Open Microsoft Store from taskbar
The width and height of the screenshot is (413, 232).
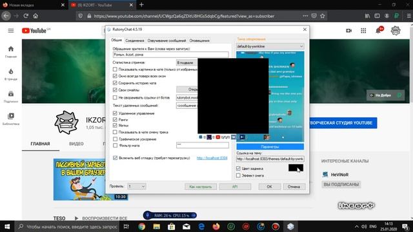[x=172, y=226]
